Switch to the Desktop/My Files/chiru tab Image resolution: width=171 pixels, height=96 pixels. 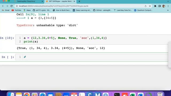coord(26,1)
